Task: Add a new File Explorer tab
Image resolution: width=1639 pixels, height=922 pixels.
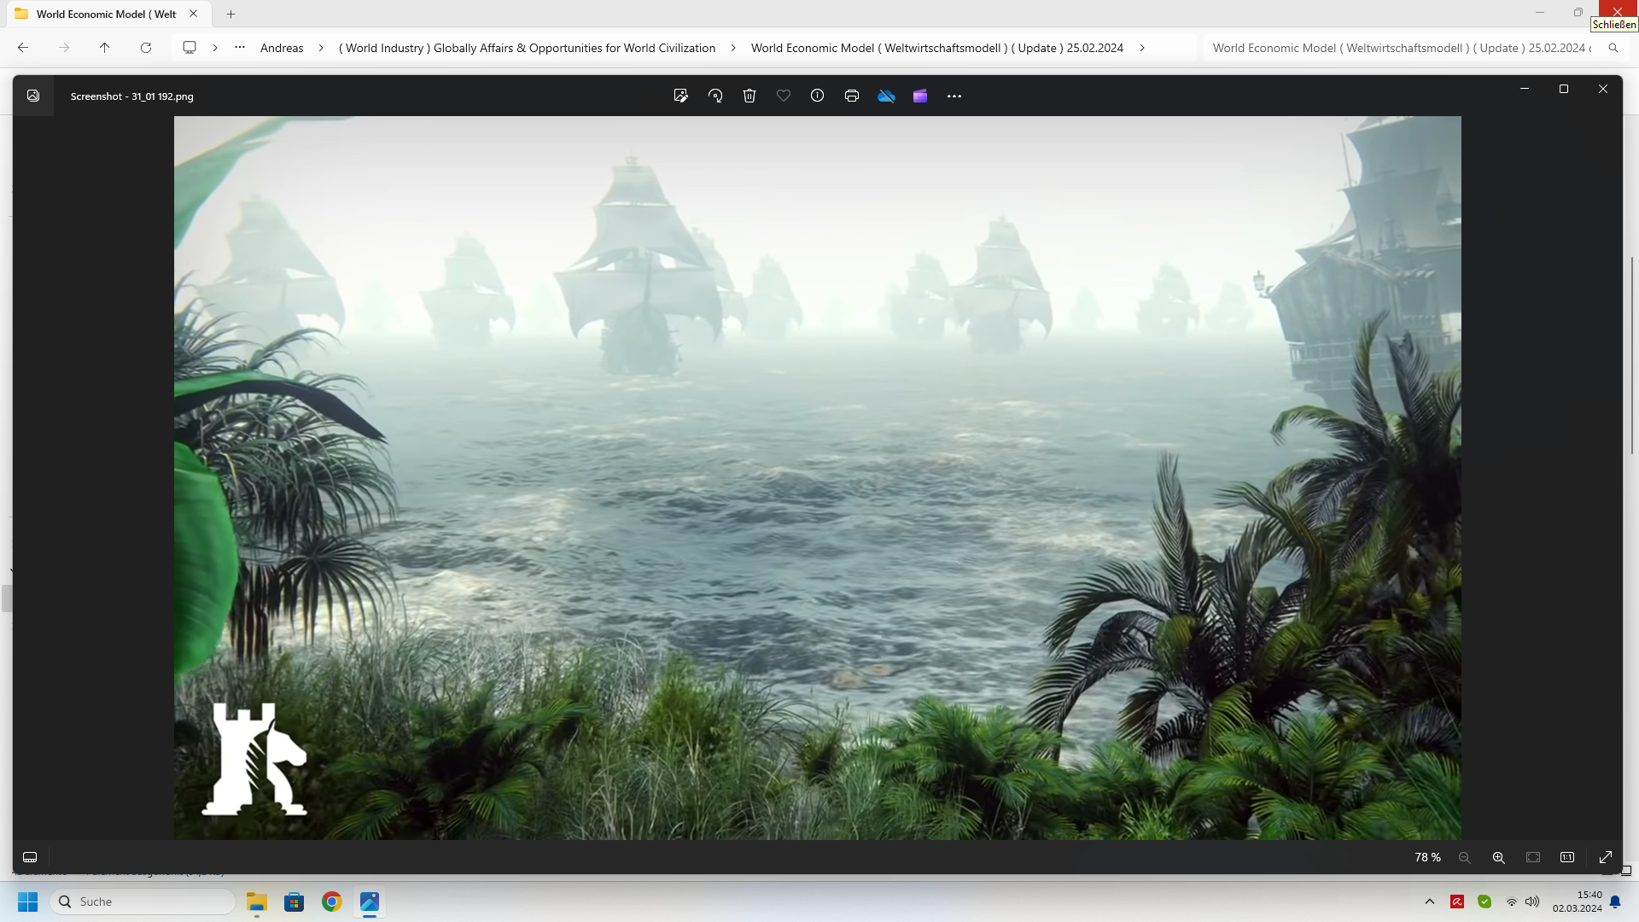Action: (x=231, y=14)
